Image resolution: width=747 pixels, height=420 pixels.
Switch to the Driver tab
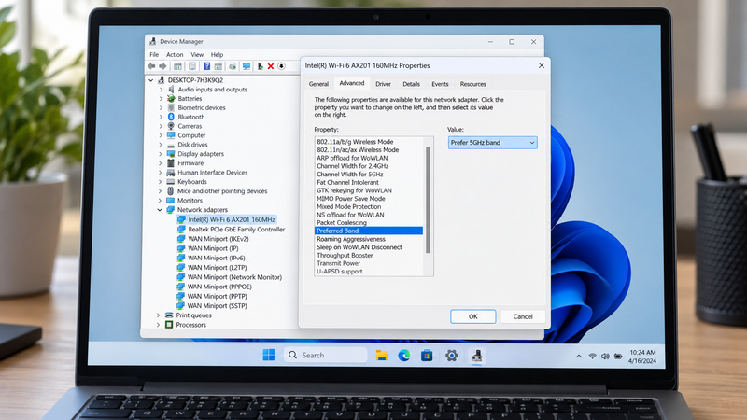(x=383, y=84)
